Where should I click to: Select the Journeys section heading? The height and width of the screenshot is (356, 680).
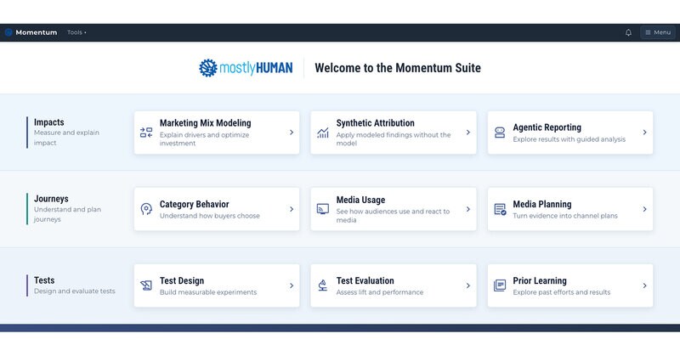coord(51,199)
